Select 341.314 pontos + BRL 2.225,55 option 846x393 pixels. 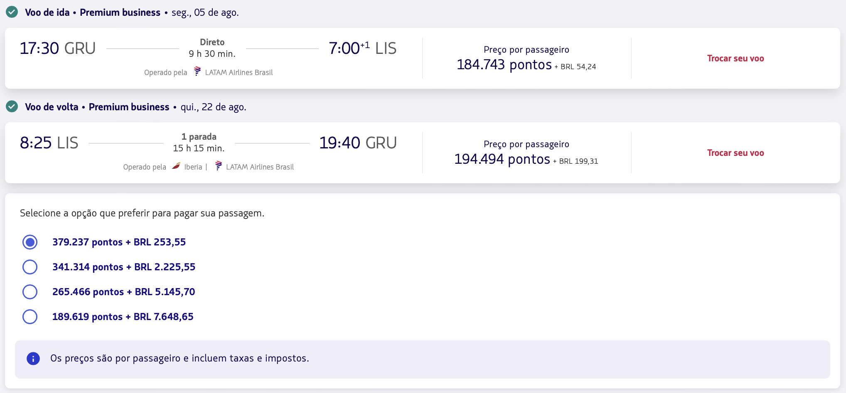click(30, 267)
